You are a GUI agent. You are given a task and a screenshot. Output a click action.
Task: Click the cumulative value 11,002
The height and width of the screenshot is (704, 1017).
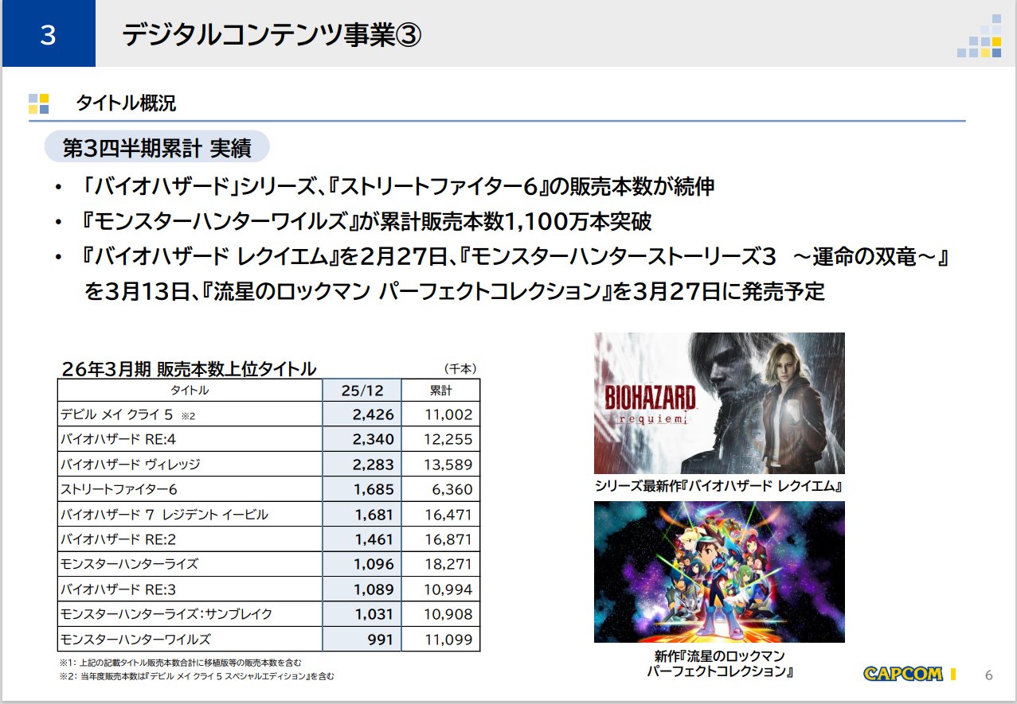448,414
